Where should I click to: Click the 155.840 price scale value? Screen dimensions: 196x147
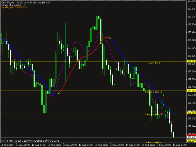pyautogui.click(x=191, y=126)
